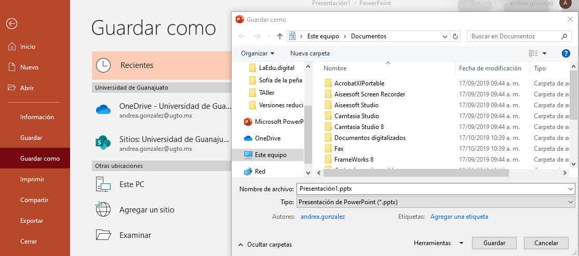Select the Camtasia Studio 8 folder

click(359, 127)
